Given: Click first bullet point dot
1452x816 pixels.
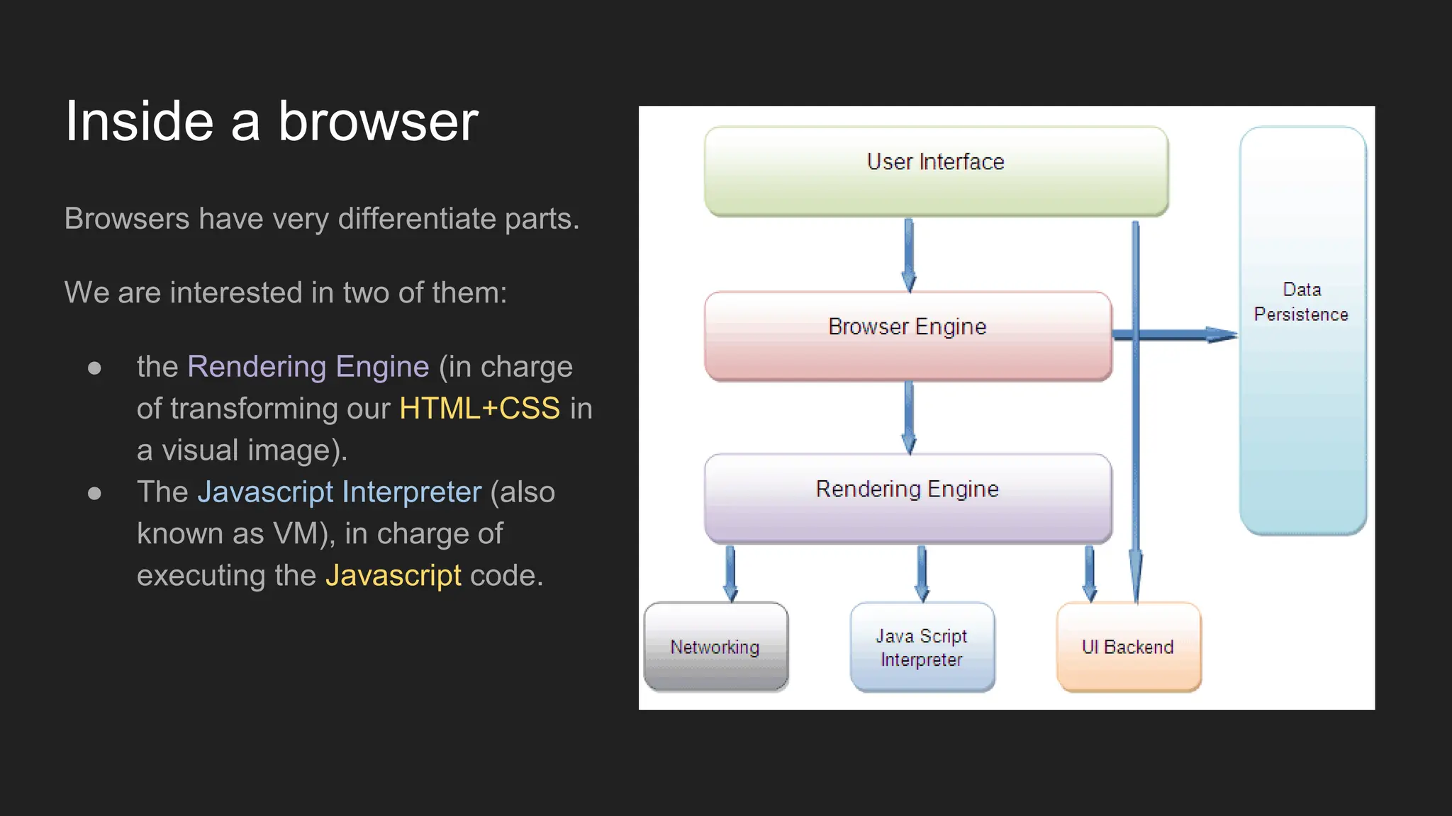Looking at the screenshot, I should coord(94,368).
